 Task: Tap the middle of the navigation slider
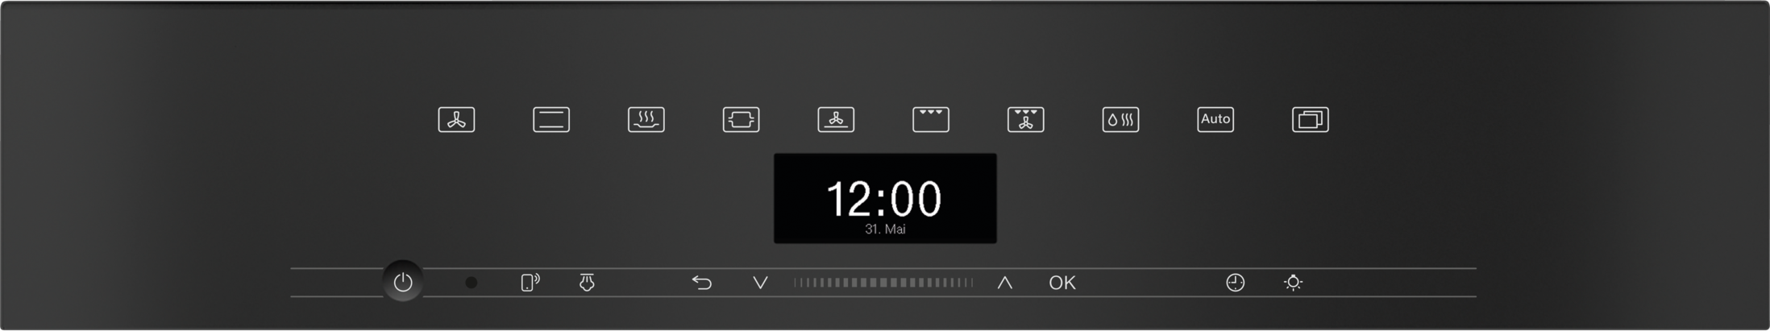pos(883,283)
